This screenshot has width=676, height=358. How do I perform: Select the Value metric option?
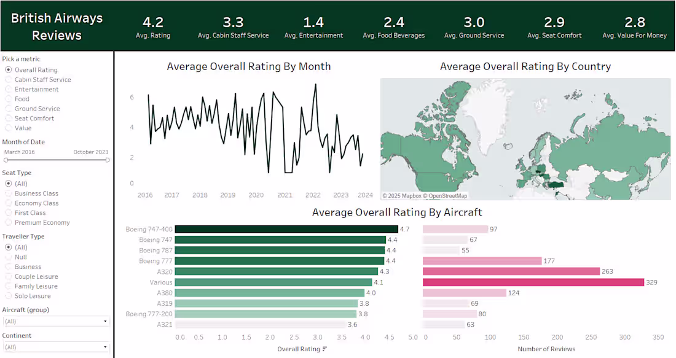coord(8,128)
